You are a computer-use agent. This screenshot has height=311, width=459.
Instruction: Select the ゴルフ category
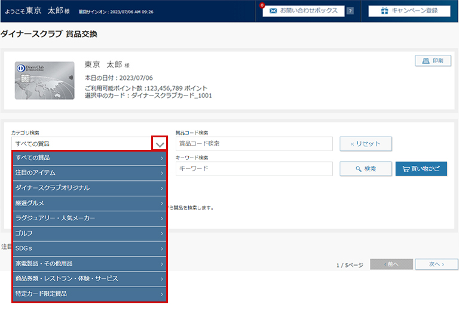90,233
